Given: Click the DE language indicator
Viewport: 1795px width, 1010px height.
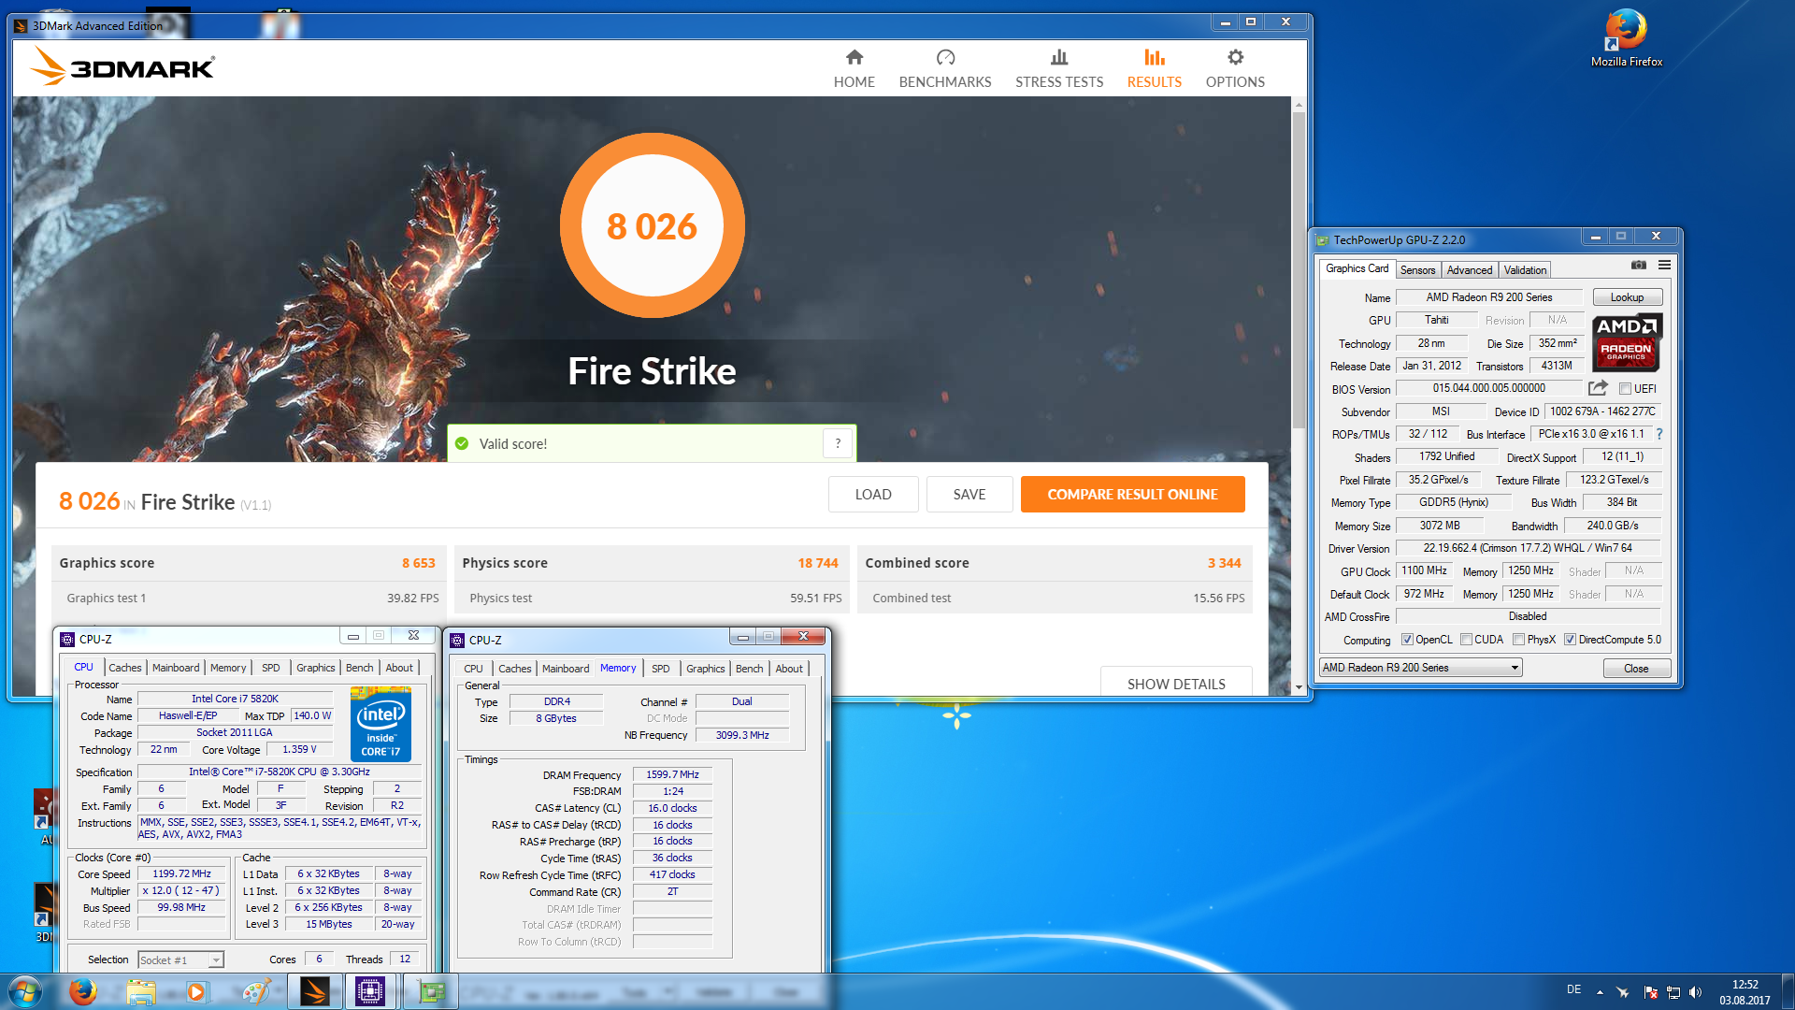Looking at the screenshot, I should click(x=1573, y=989).
